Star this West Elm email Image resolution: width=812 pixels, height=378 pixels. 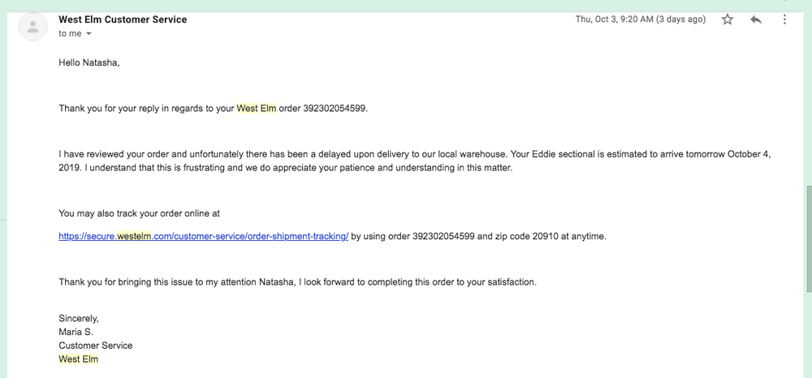pos(728,19)
